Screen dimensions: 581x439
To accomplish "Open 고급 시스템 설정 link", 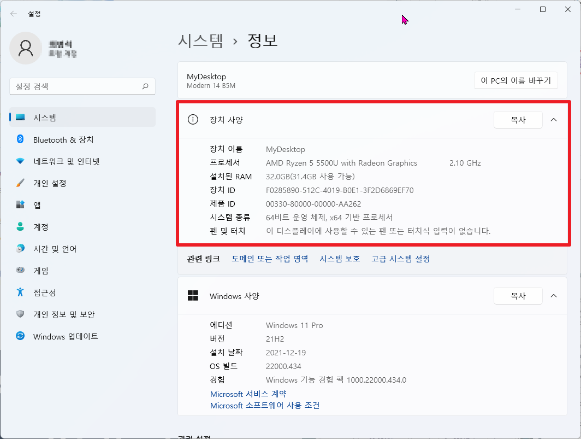I will tap(401, 259).
